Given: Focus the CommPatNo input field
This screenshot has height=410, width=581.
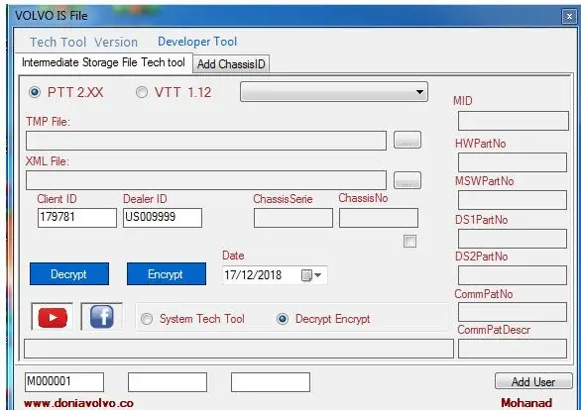Looking at the screenshot, I should (x=513, y=312).
